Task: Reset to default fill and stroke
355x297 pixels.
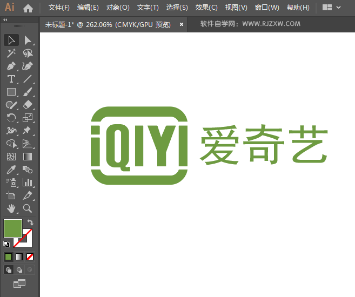Action: pyautogui.click(x=6, y=244)
